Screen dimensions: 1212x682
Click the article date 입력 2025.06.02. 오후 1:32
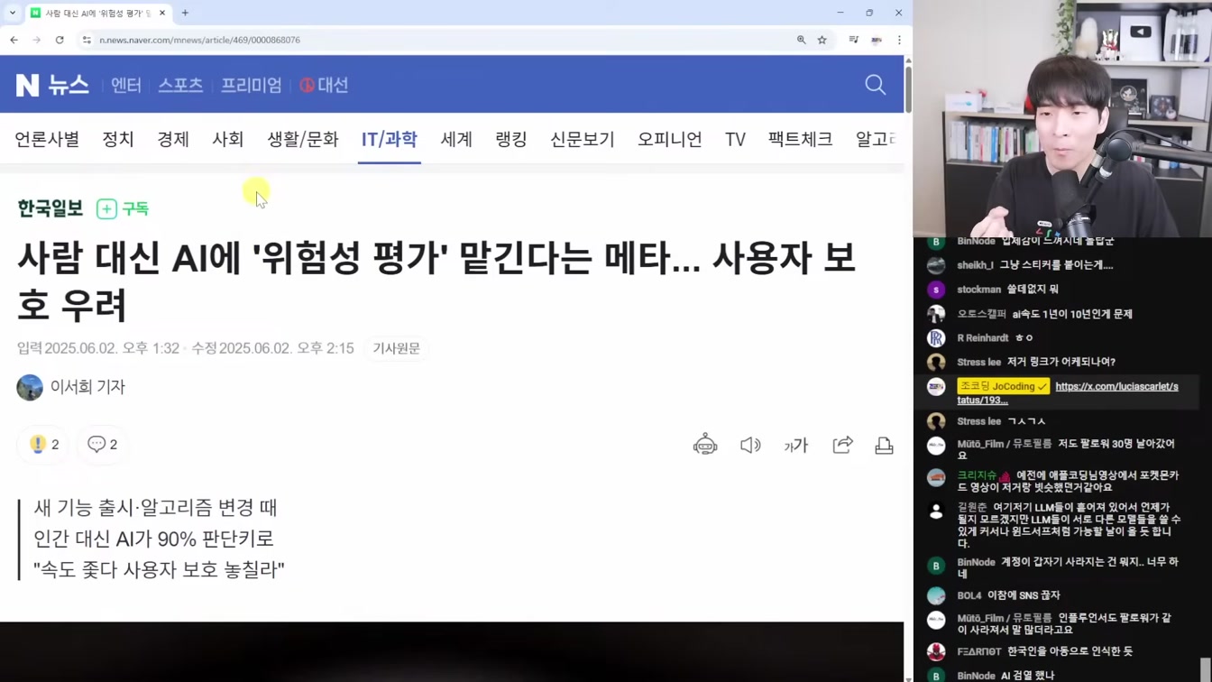[97, 348]
